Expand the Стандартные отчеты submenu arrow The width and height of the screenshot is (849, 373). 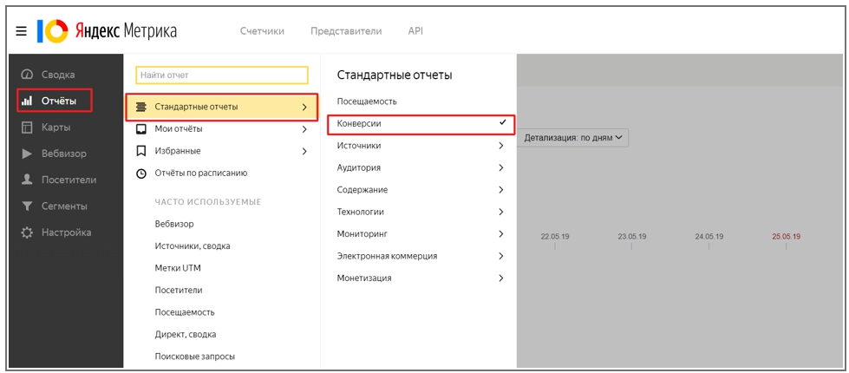[x=304, y=108]
